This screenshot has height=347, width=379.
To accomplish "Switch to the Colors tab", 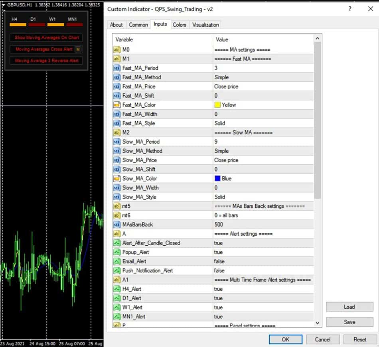I will [179, 25].
